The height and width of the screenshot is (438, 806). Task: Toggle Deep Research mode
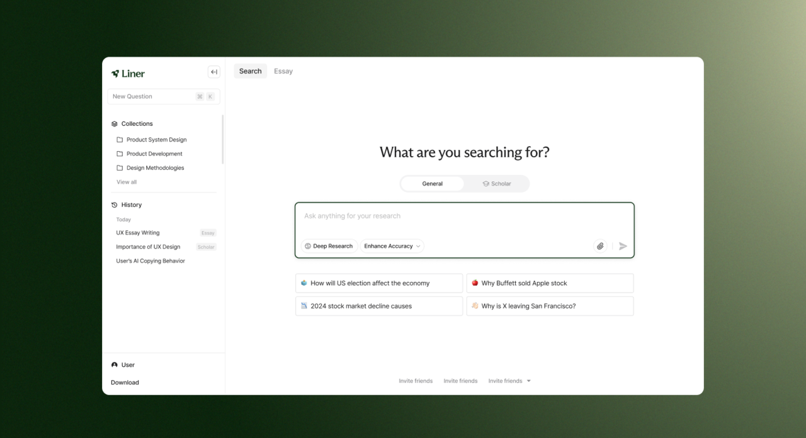point(329,246)
